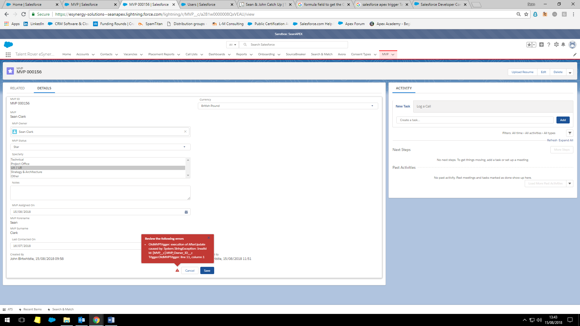Clear Sean Clark from MVP Owner
This screenshot has height=326, width=580.
185,132
